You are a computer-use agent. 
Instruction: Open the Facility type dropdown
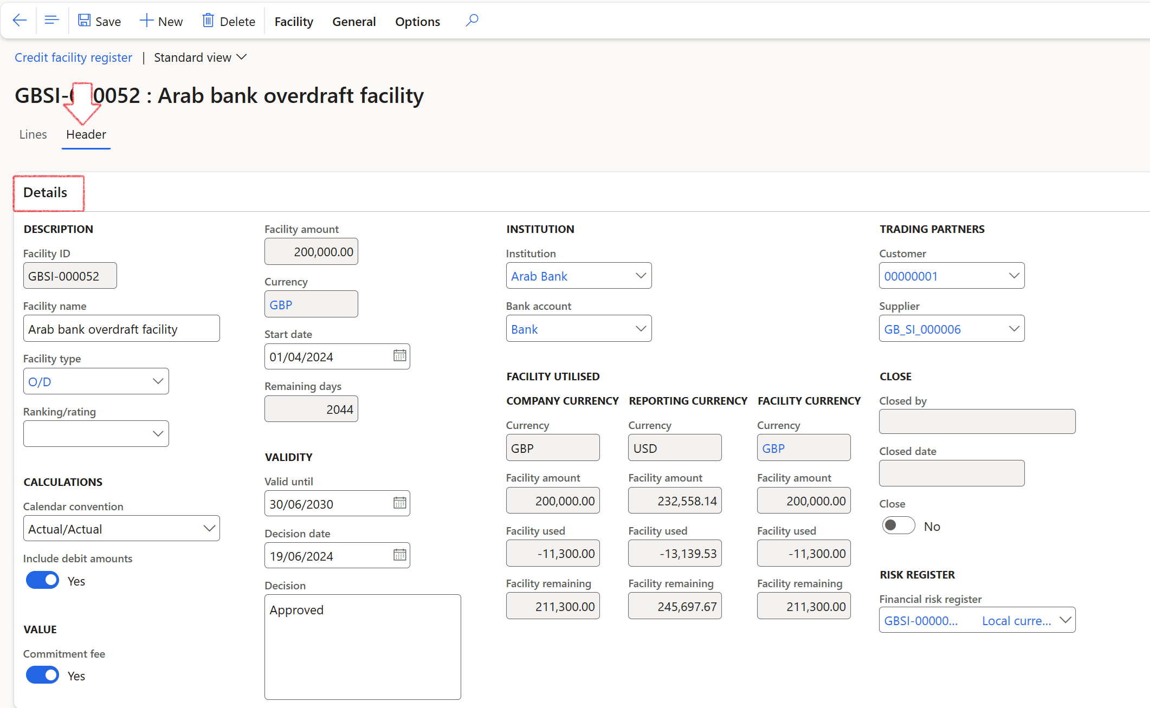click(x=158, y=381)
